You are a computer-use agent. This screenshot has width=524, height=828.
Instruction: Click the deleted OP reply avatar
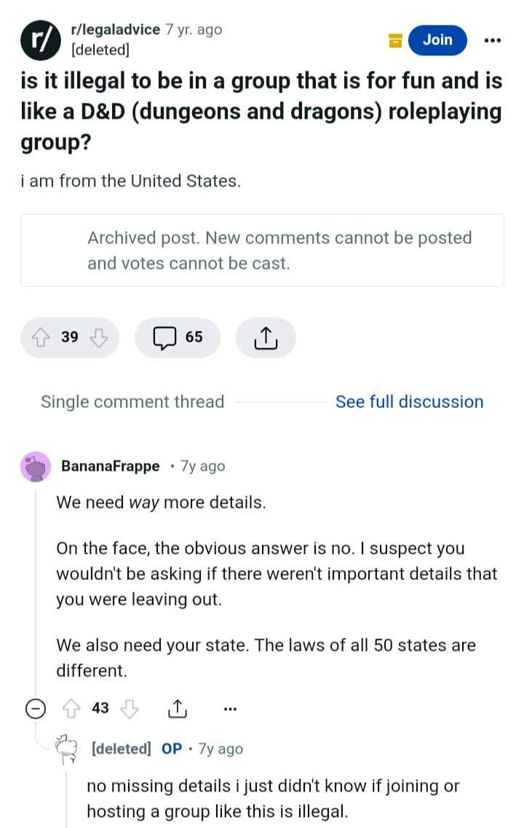click(x=66, y=749)
